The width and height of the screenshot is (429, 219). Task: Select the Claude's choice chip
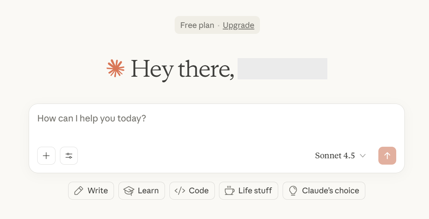point(324,191)
